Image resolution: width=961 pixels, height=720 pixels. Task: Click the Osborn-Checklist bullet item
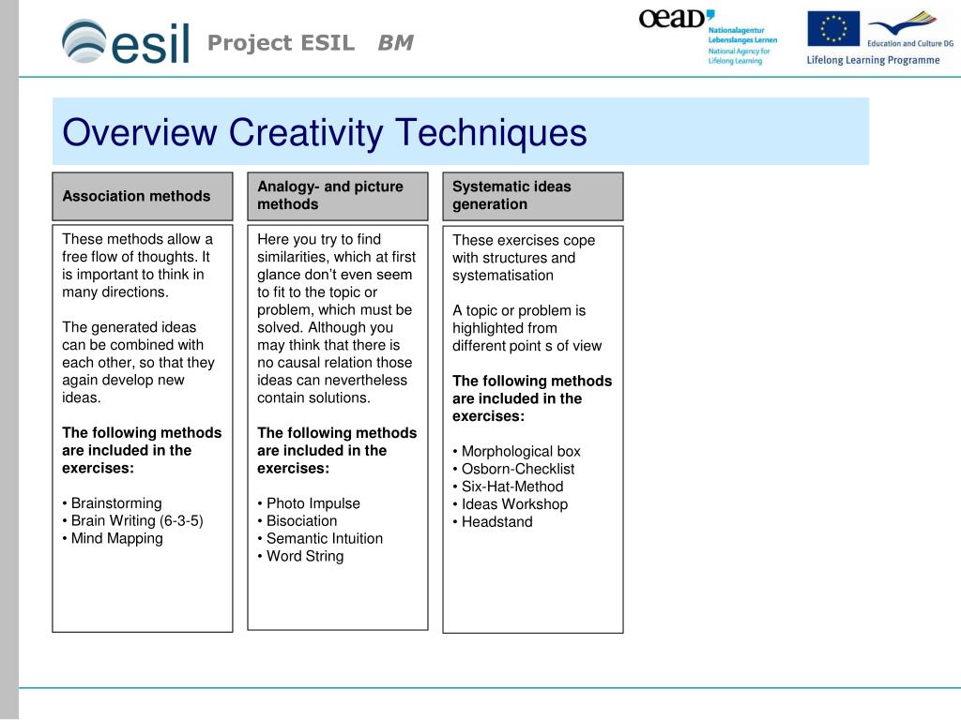coord(513,469)
